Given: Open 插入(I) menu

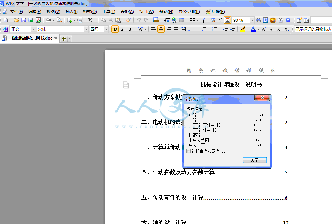Looking at the screenshot, I should click(x=71, y=12).
